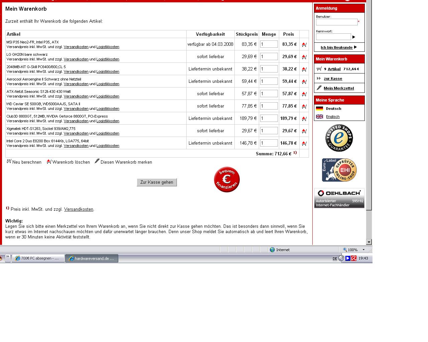Open Ich bin Neukunde link
Viewport: 428px width, 342px height.
click(x=336, y=47)
